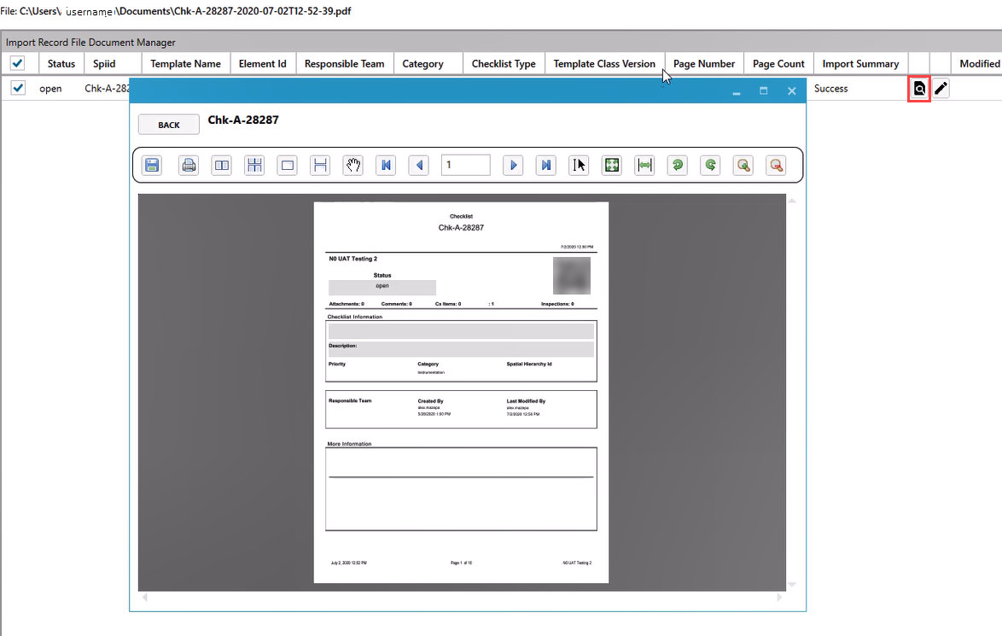Go to the first page
This screenshot has width=1002, height=636.
(386, 166)
